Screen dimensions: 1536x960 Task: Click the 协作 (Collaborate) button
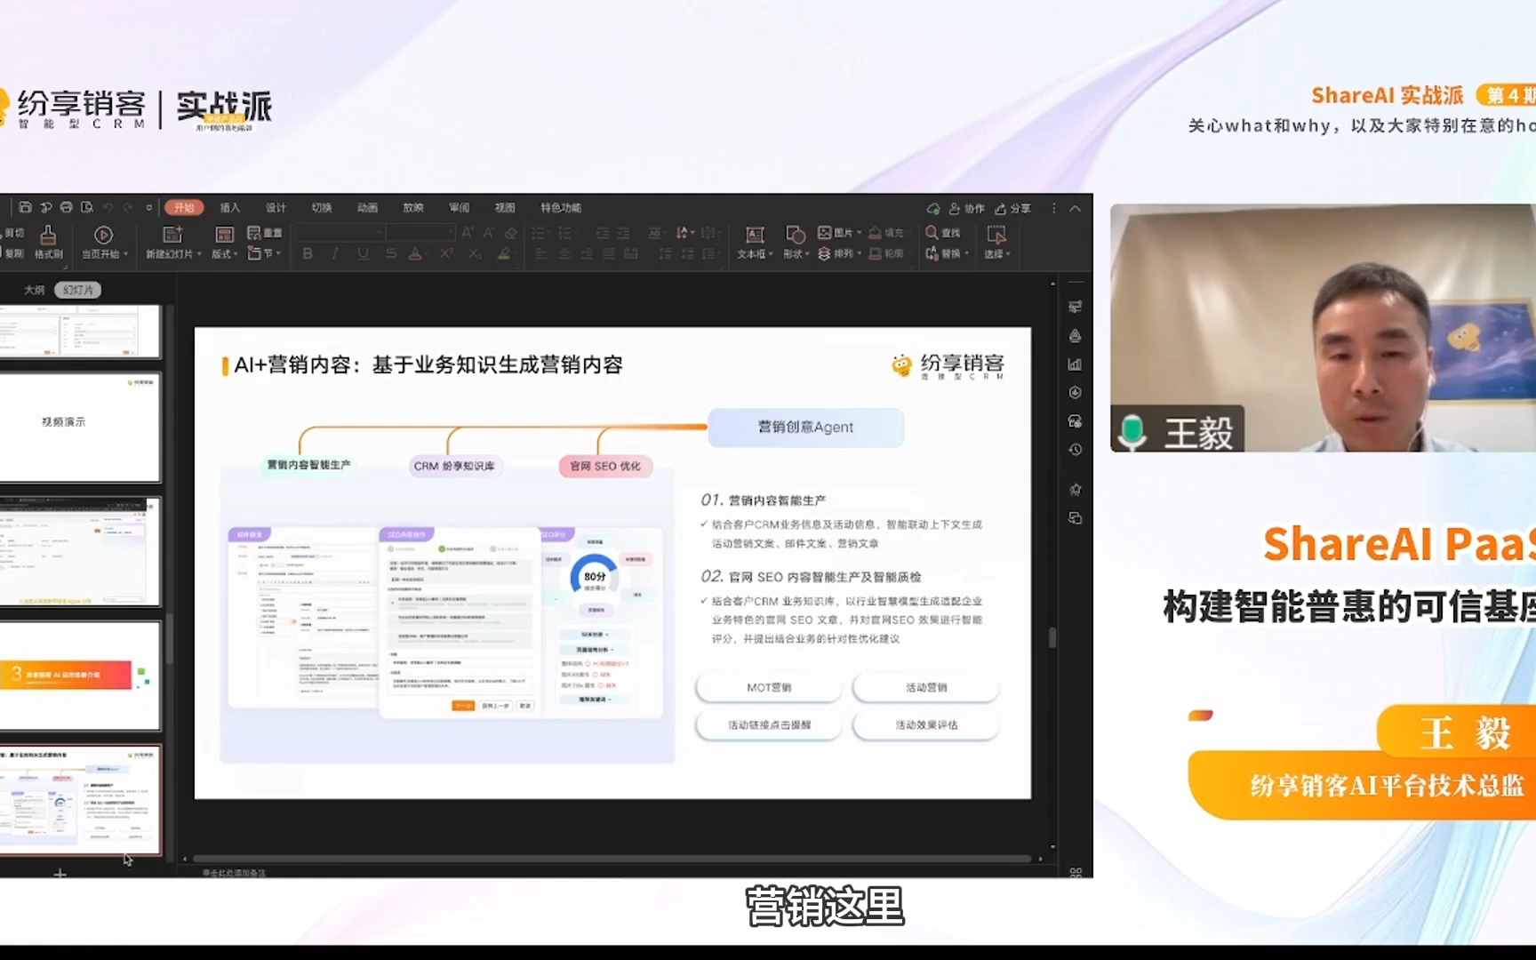pos(967,208)
